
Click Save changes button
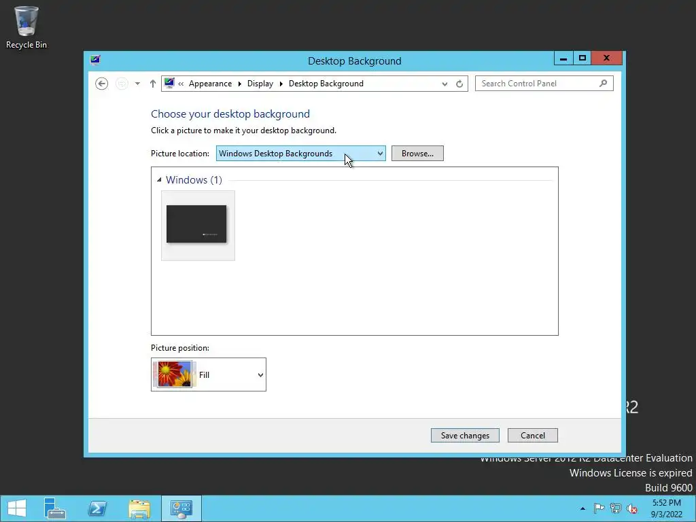click(465, 435)
